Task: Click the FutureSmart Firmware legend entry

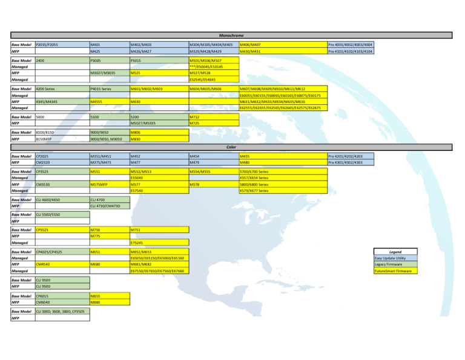Action: click(395, 271)
